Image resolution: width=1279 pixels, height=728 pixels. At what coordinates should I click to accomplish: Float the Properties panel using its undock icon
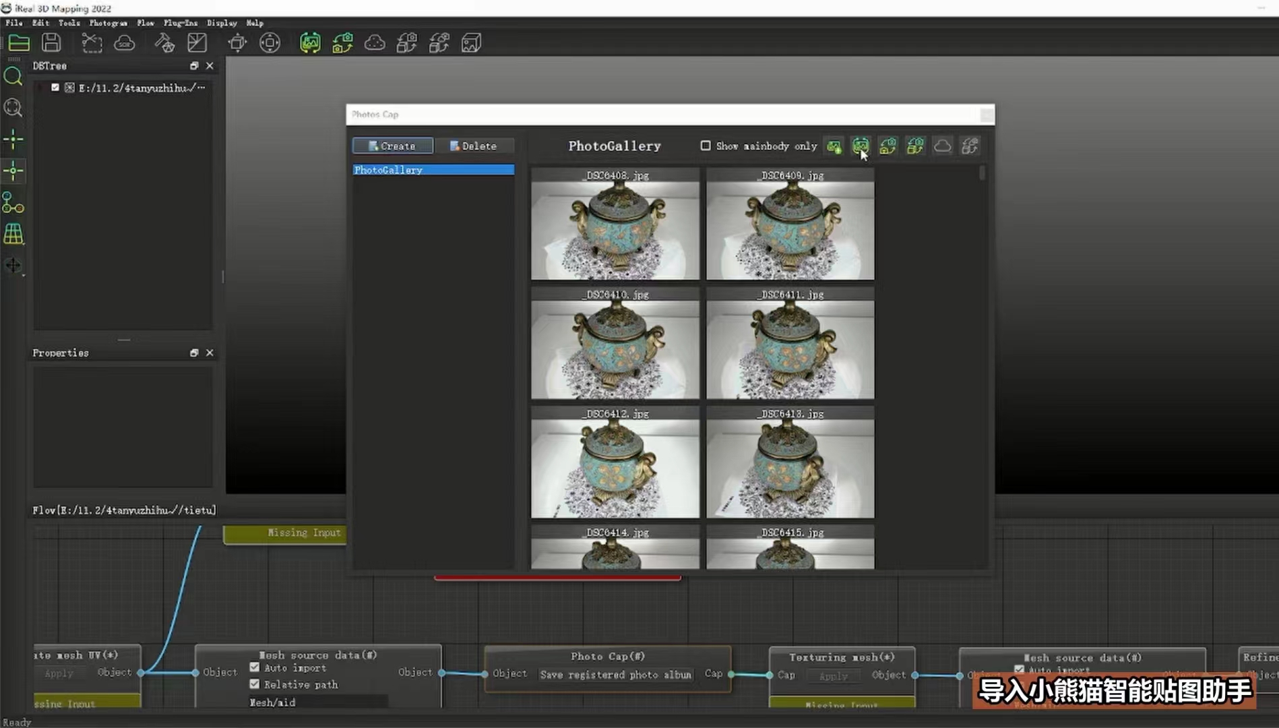click(x=194, y=353)
